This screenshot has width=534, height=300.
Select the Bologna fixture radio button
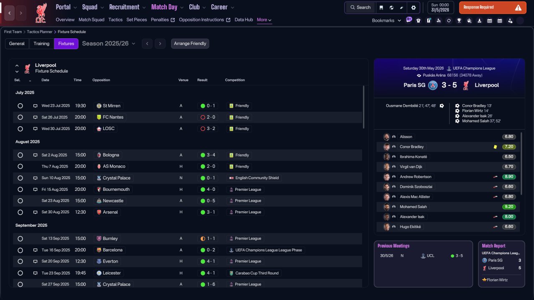(20, 155)
